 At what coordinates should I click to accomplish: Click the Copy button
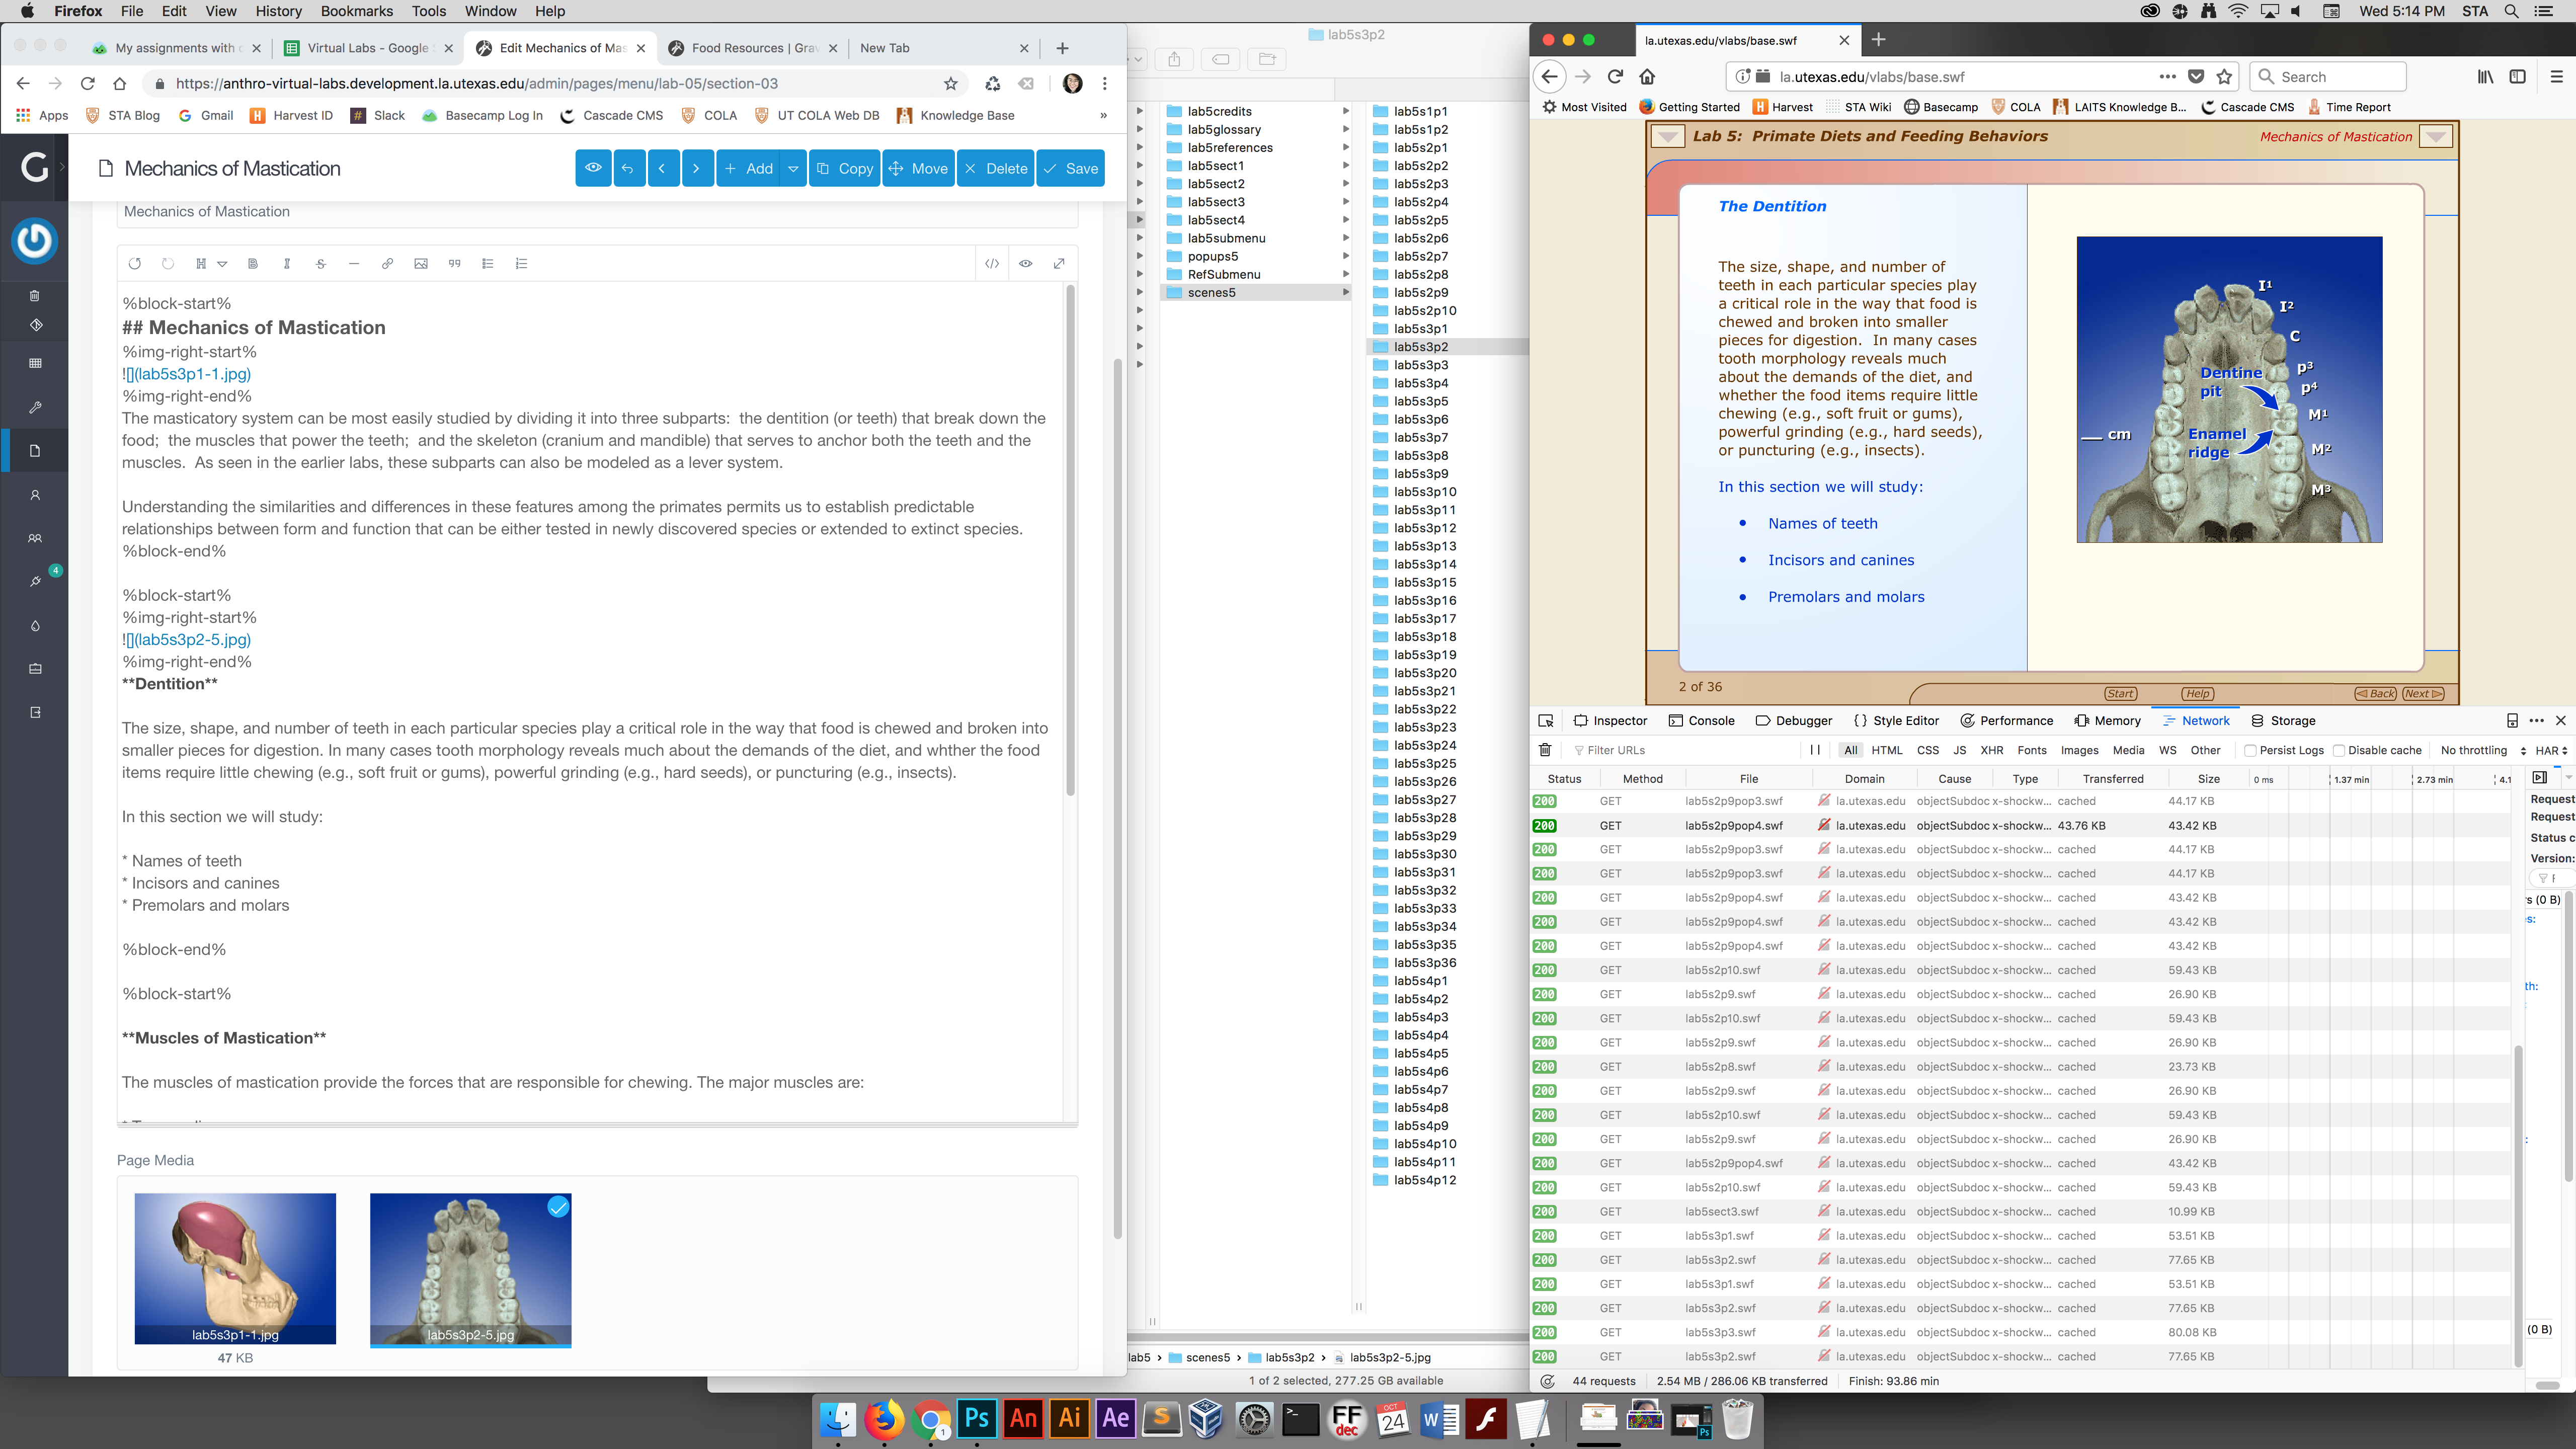(x=845, y=168)
